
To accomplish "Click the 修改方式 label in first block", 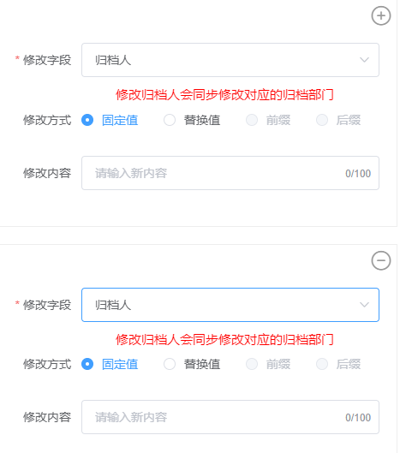I will tap(47, 120).
